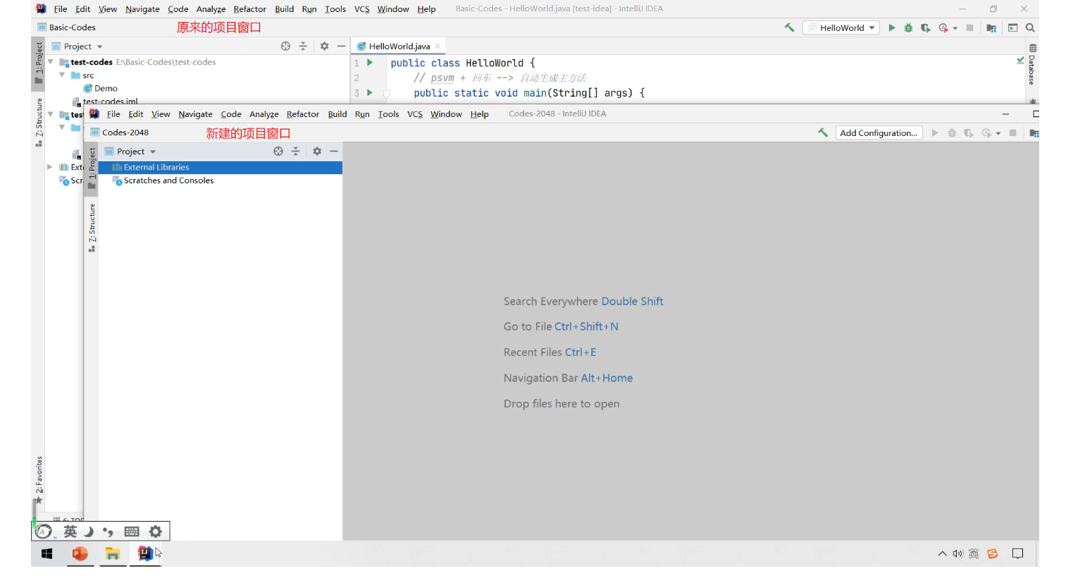Toggle 1: Project tool window in Codes-2048
The height and width of the screenshot is (578, 1085).
91,168
